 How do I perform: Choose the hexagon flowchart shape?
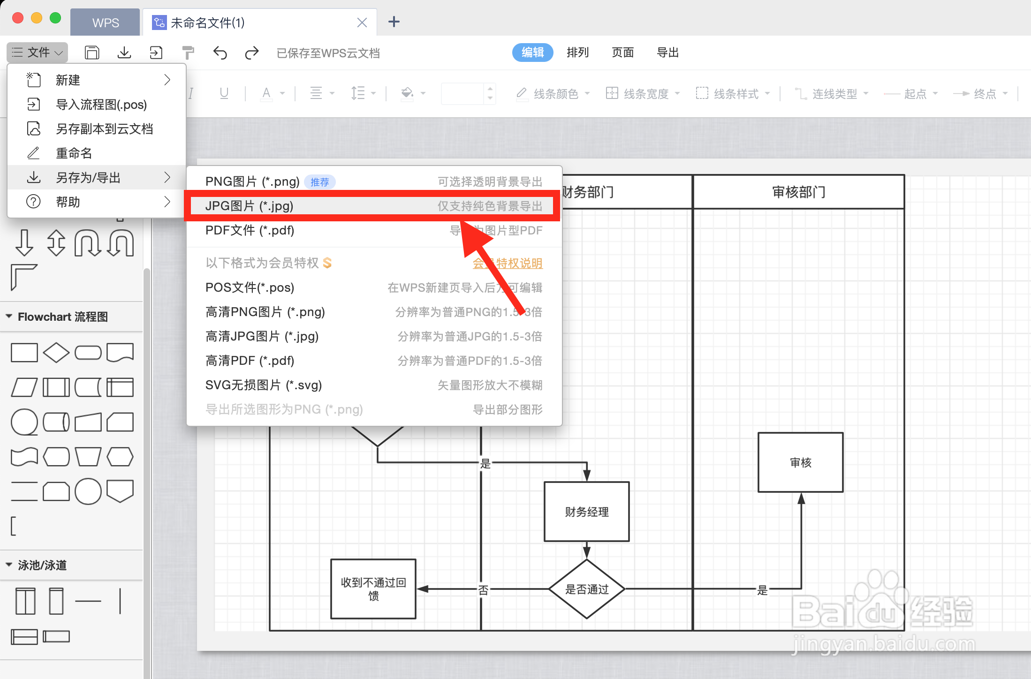(x=120, y=456)
